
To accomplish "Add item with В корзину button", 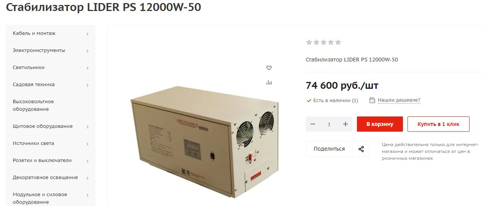I will click(x=380, y=124).
